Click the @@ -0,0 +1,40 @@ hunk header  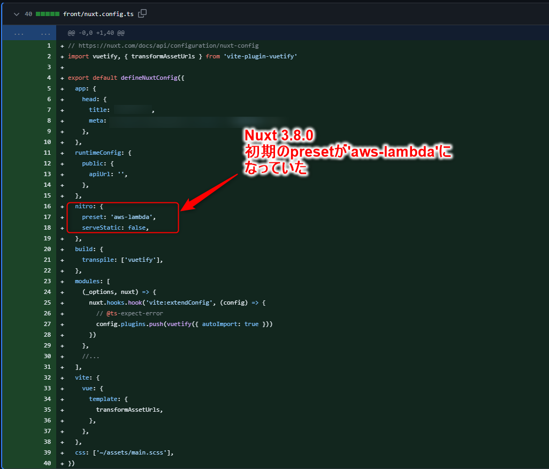96,33
